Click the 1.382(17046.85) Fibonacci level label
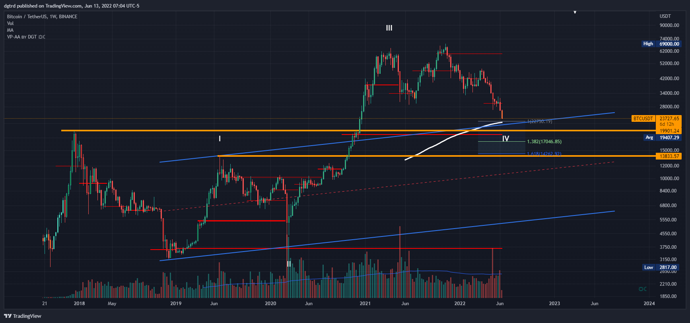This screenshot has height=323, width=690. point(544,142)
